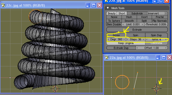Click the Subdivide button
Image resolution: width=172 pixels, height=95 pixels.
pyautogui.click(x=137, y=13)
